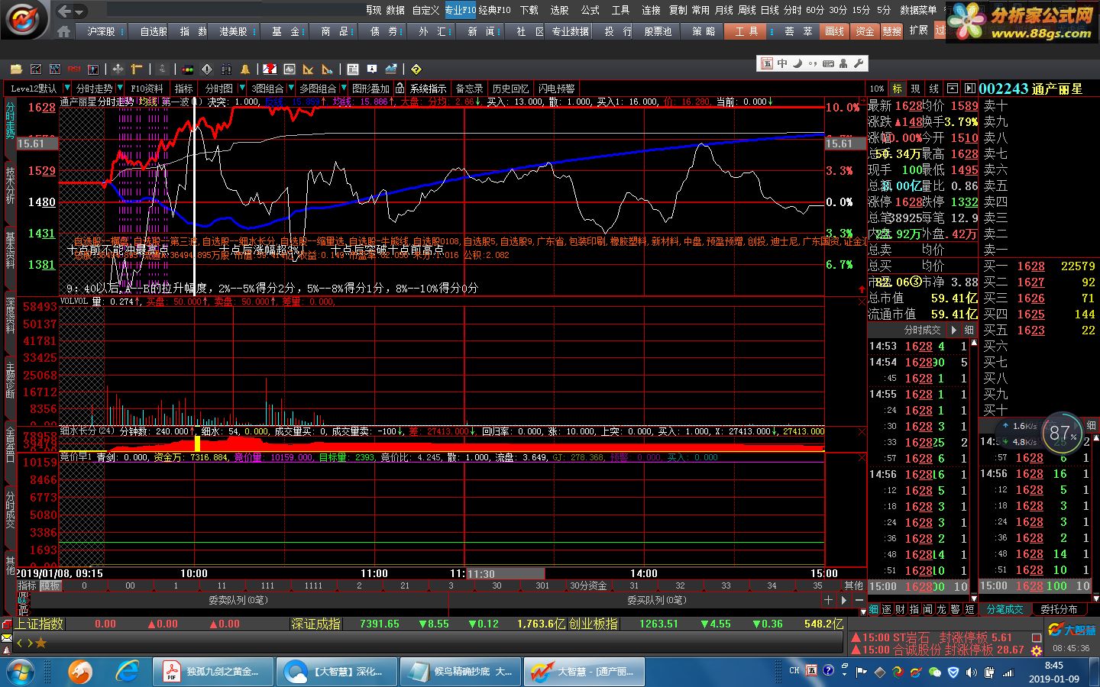Click the 历史回忆 button
Image resolution: width=1100 pixels, height=687 pixels.
click(510, 89)
